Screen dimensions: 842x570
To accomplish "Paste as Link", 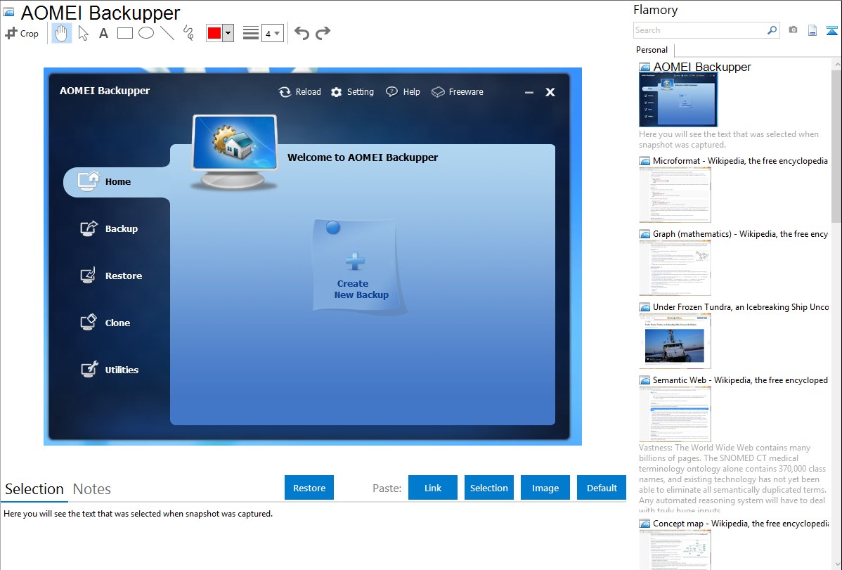I will click(433, 488).
